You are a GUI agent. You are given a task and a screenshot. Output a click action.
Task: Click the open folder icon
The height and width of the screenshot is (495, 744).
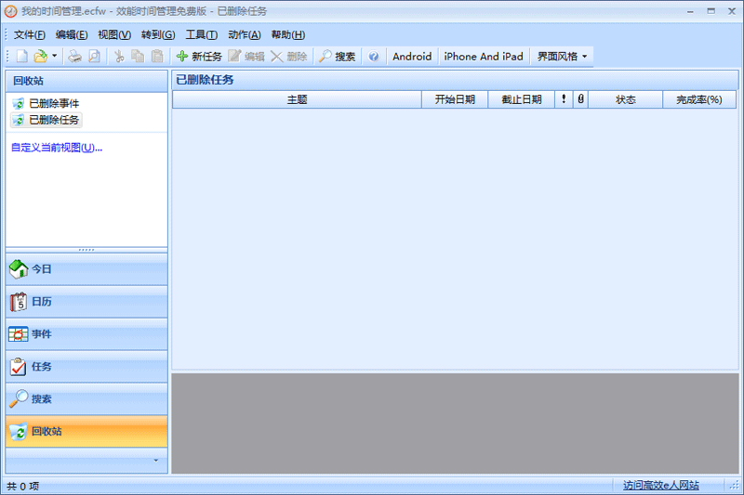tap(41, 57)
